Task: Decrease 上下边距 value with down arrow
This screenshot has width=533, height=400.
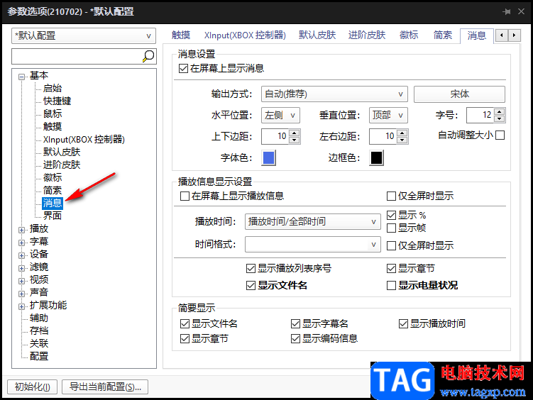Action: (x=295, y=140)
